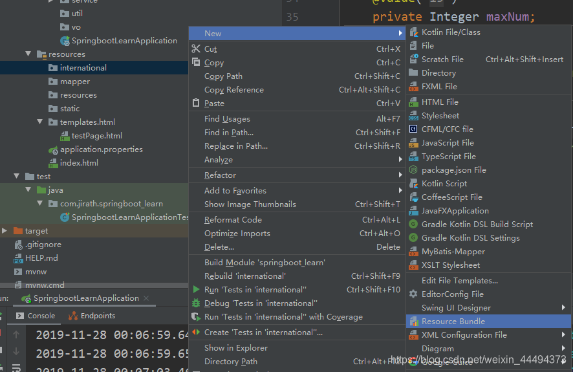Select Directory in the New submenu
This screenshot has height=372, width=573.
(488, 72)
